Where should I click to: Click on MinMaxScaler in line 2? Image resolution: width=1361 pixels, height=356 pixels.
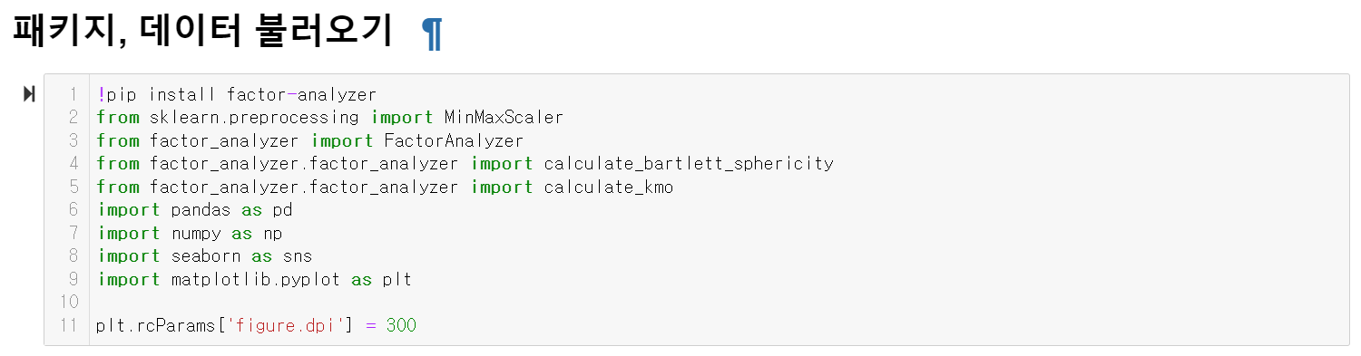click(x=504, y=118)
